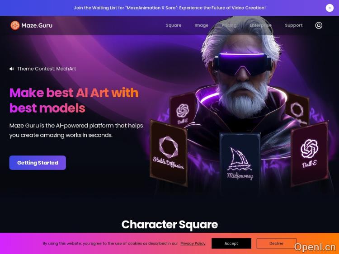Open the user account profile icon
Viewport: 339px width, 254px height.
319,25
